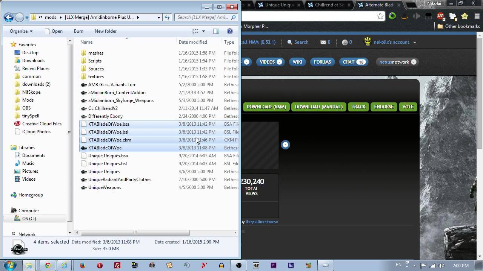Open Creative Cloud Files in sidebar
The height and width of the screenshot is (271, 483).
(x=42, y=124)
